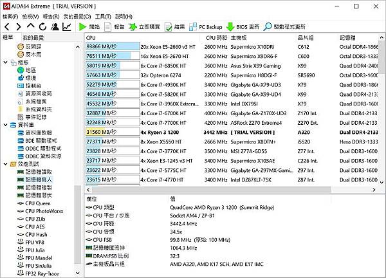Select the 資料庫軟體 tree item

coord(35,133)
